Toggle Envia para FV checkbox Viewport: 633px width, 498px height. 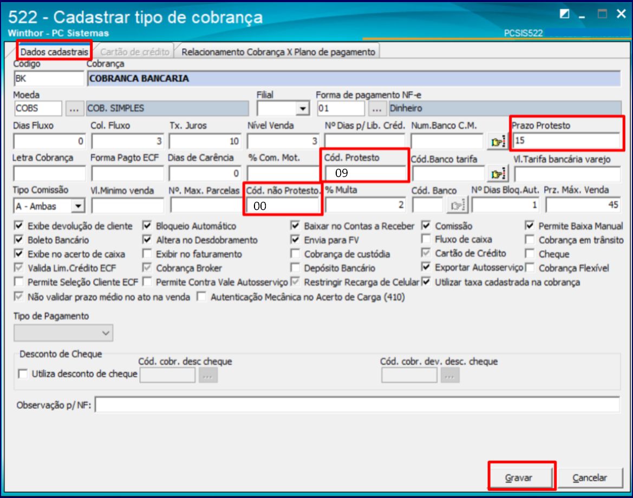[295, 240]
